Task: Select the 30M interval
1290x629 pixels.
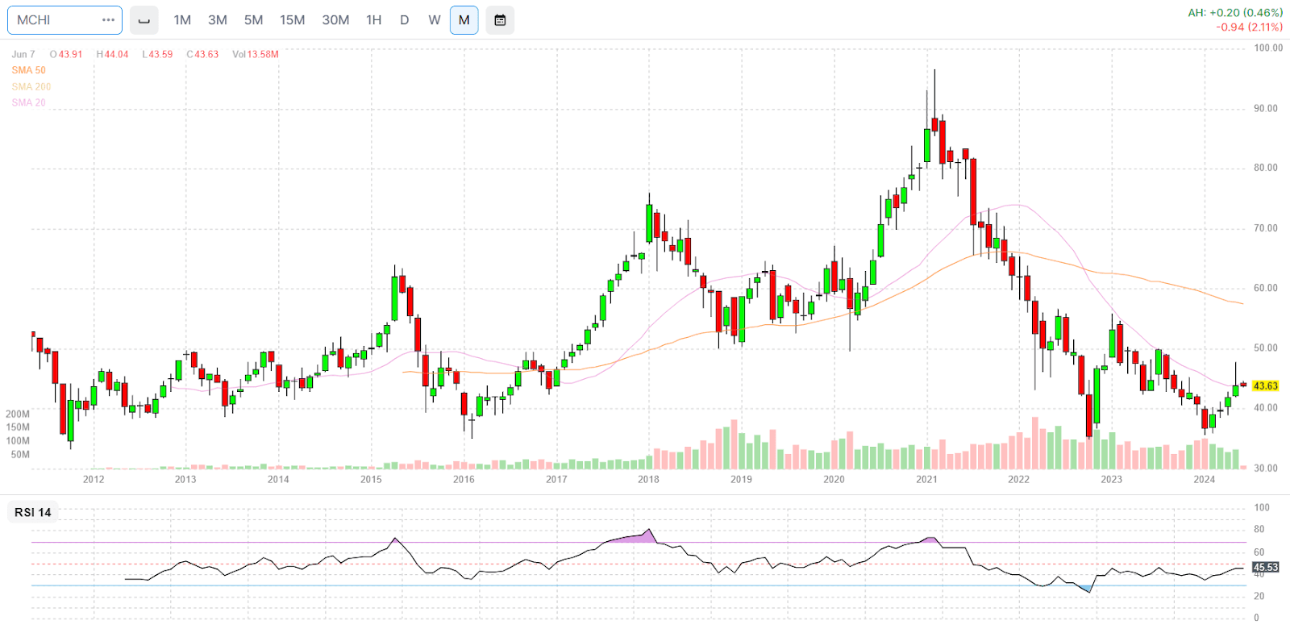Action: (x=335, y=20)
